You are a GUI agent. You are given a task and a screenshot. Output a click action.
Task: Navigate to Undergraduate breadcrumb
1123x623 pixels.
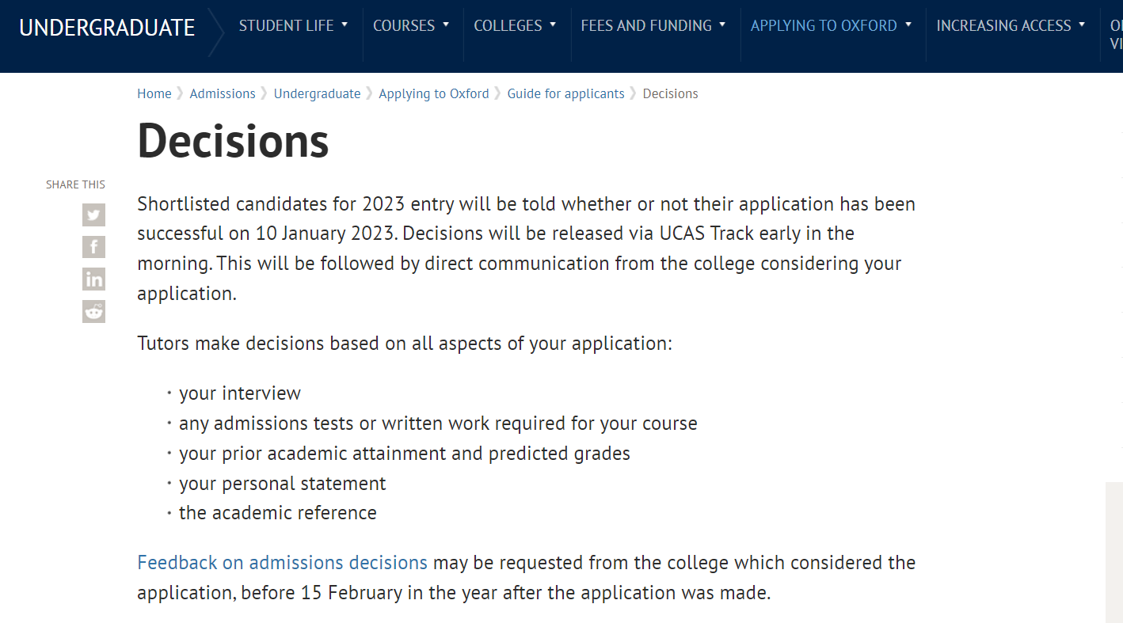(x=317, y=93)
